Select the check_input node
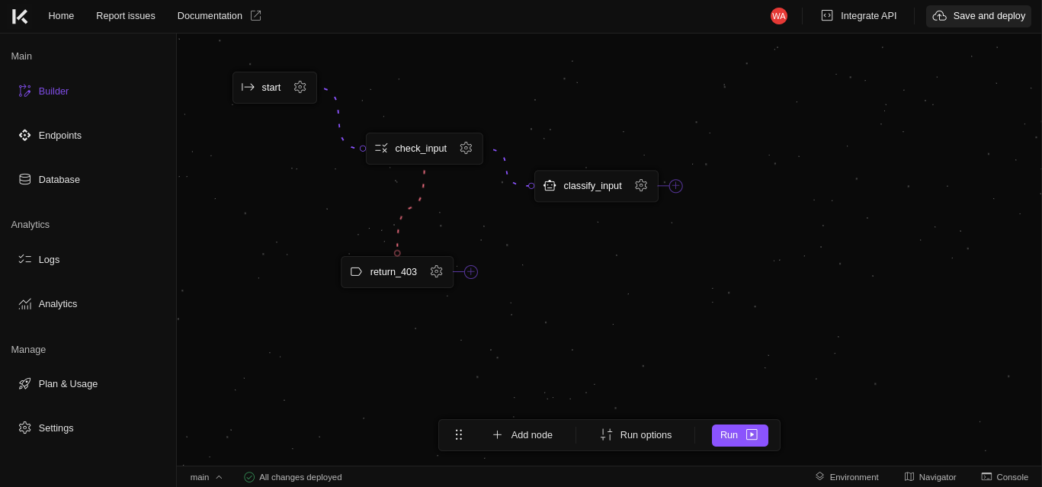Image resolution: width=1042 pixels, height=487 pixels. pyautogui.click(x=425, y=149)
